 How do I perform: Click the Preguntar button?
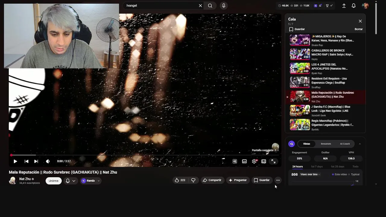tap(238, 180)
